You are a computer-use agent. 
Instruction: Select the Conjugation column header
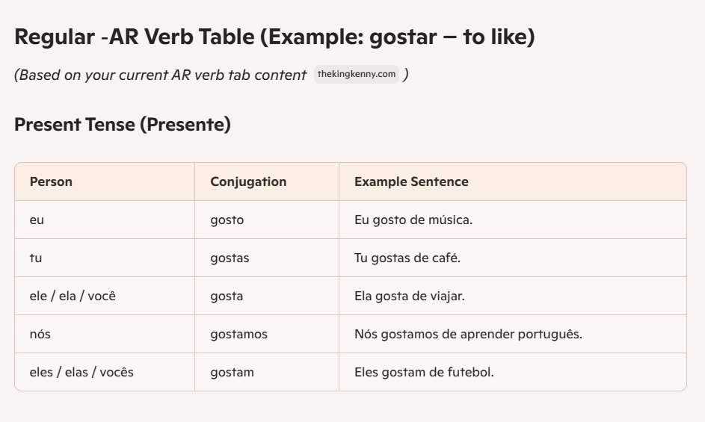coord(248,181)
